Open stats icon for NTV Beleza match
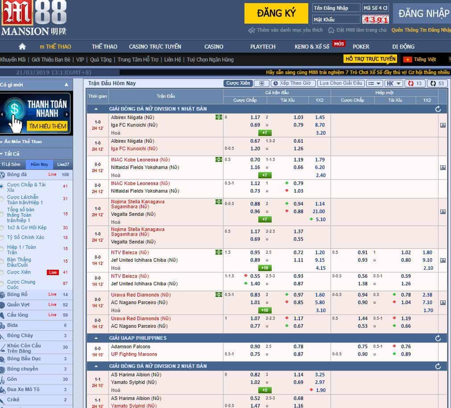 click(x=443, y=260)
